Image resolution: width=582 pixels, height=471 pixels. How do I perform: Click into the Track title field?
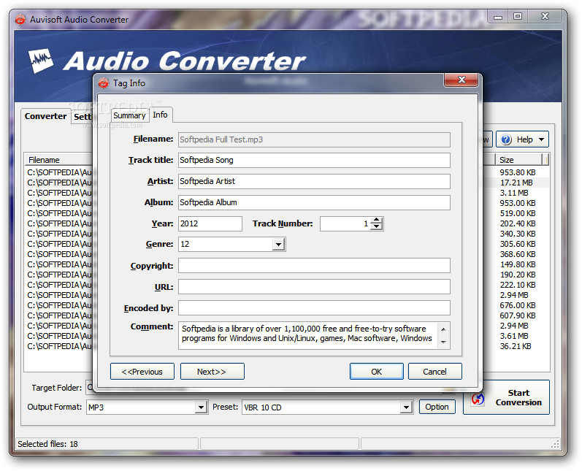point(314,161)
